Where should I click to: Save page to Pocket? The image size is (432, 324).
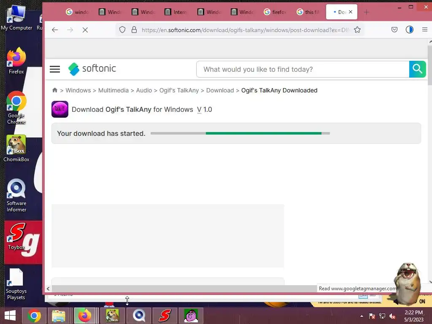[394, 30]
